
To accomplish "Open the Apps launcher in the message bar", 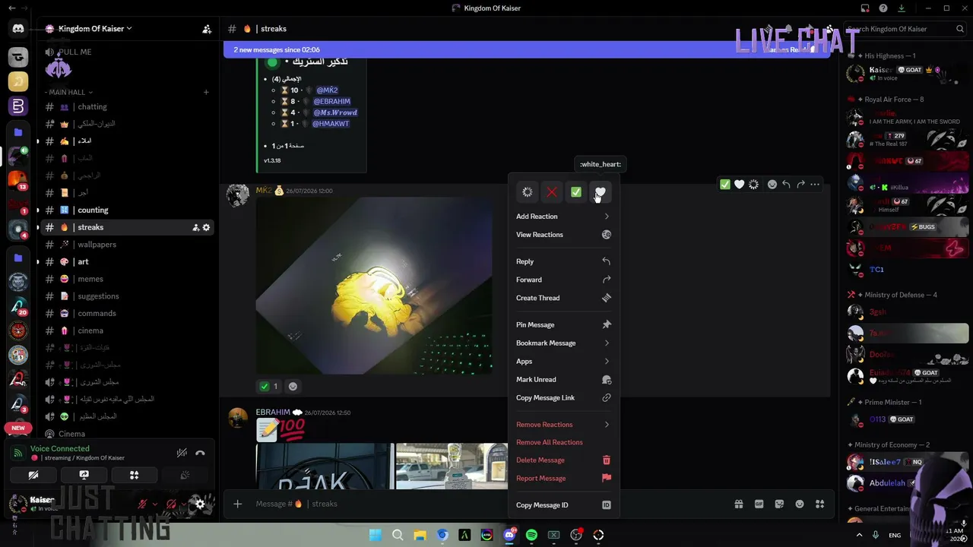I will click(820, 504).
